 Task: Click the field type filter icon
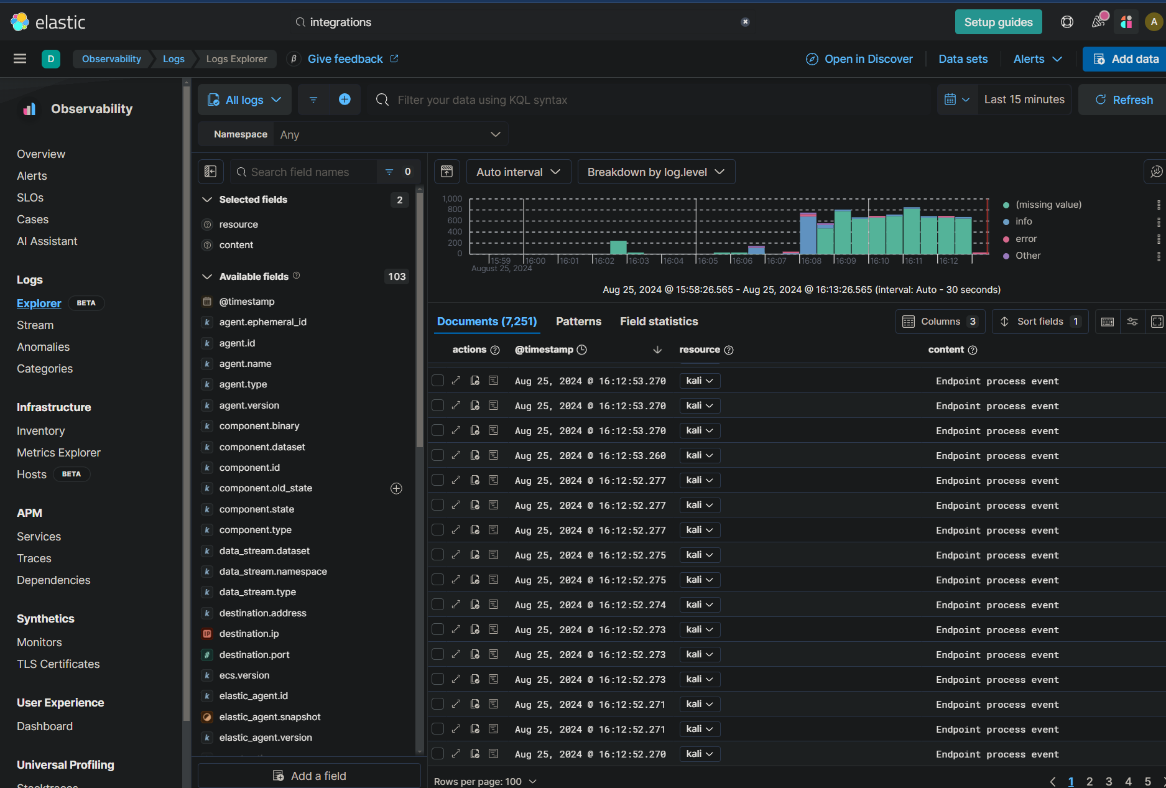click(x=389, y=172)
